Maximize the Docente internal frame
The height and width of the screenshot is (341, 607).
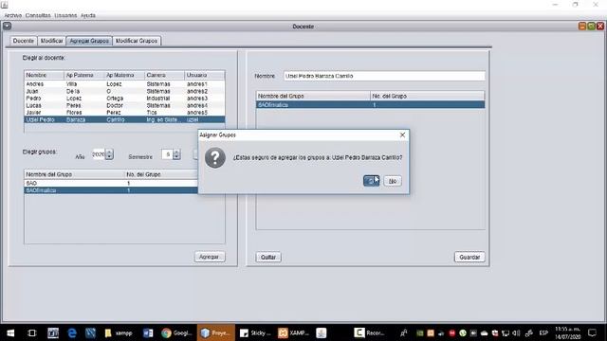point(591,26)
